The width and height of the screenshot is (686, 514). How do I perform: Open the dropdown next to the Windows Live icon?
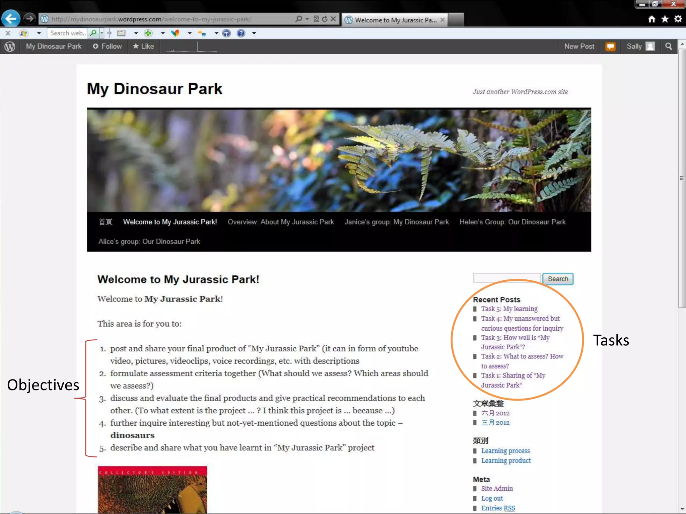(x=39, y=33)
